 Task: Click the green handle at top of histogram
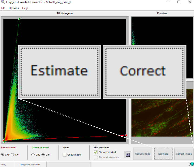click(x=19, y=19)
